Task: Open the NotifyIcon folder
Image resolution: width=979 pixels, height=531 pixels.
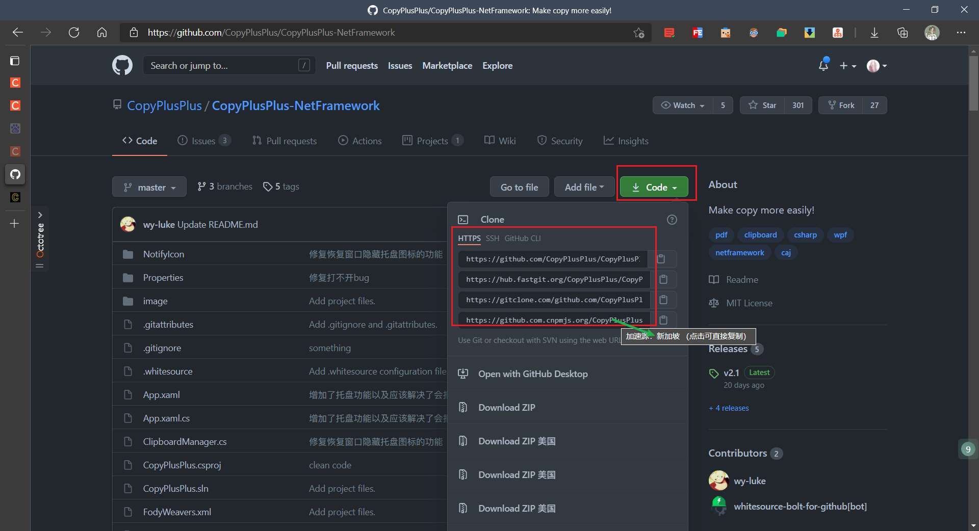Action: point(164,254)
